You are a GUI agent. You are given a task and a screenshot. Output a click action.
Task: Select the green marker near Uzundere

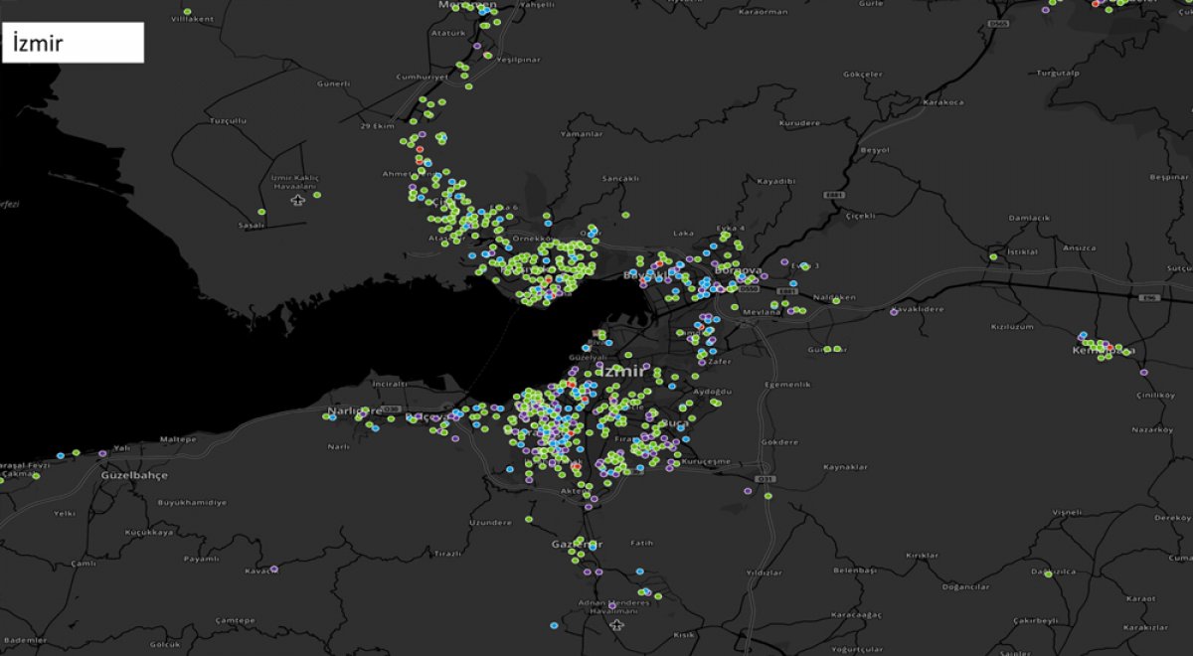point(530,519)
